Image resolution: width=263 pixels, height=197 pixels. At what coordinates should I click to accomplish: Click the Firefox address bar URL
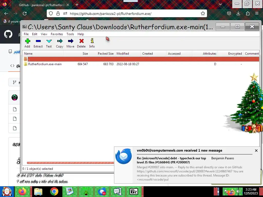(x=110, y=14)
